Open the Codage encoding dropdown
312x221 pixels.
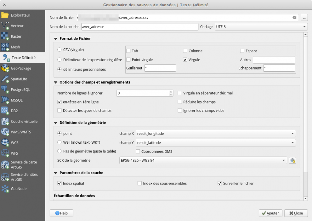[261, 27]
